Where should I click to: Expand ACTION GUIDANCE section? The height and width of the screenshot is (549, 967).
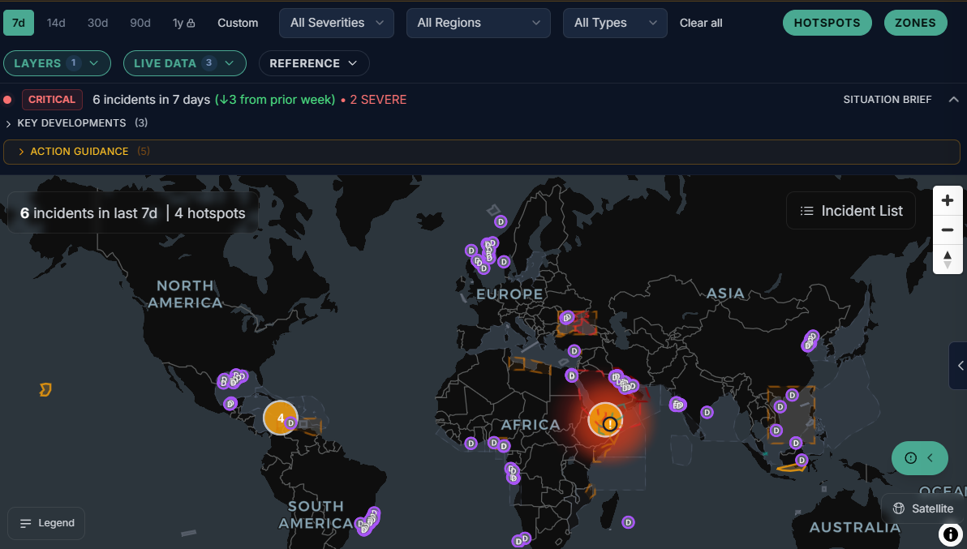(x=482, y=152)
